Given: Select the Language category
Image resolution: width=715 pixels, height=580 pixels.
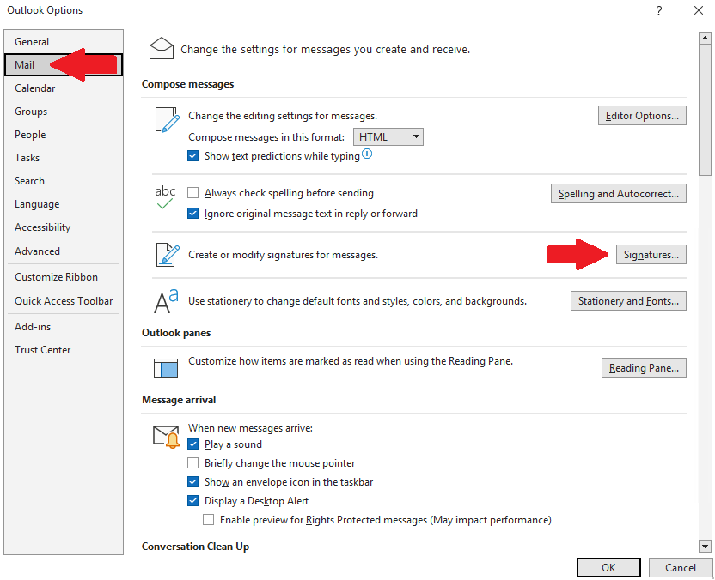Looking at the screenshot, I should coord(64,204).
